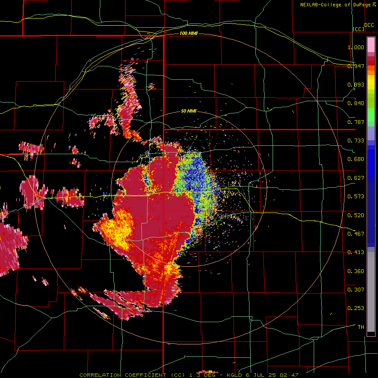Screen dimensions: 378x378
Task: Click the [CC] unit label
Action: [x=358, y=29]
